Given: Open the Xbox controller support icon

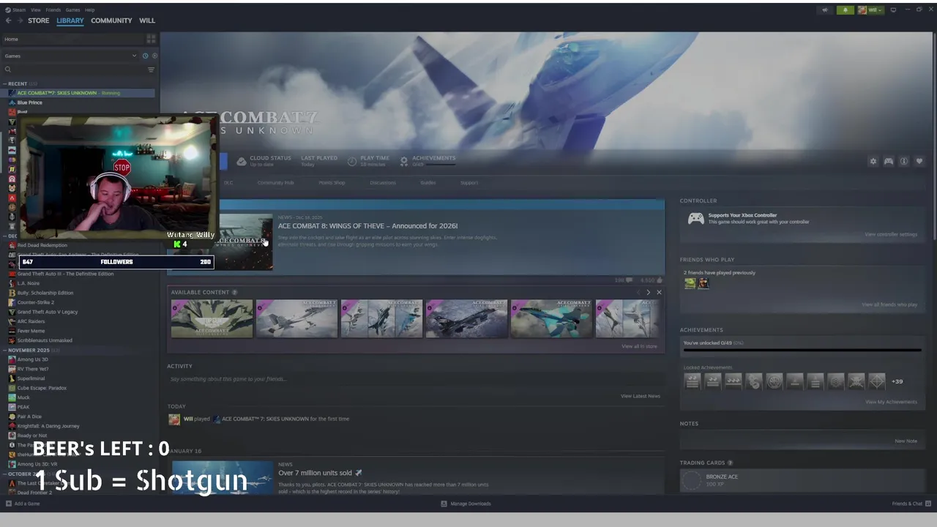Looking at the screenshot, I should tap(695, 218).
